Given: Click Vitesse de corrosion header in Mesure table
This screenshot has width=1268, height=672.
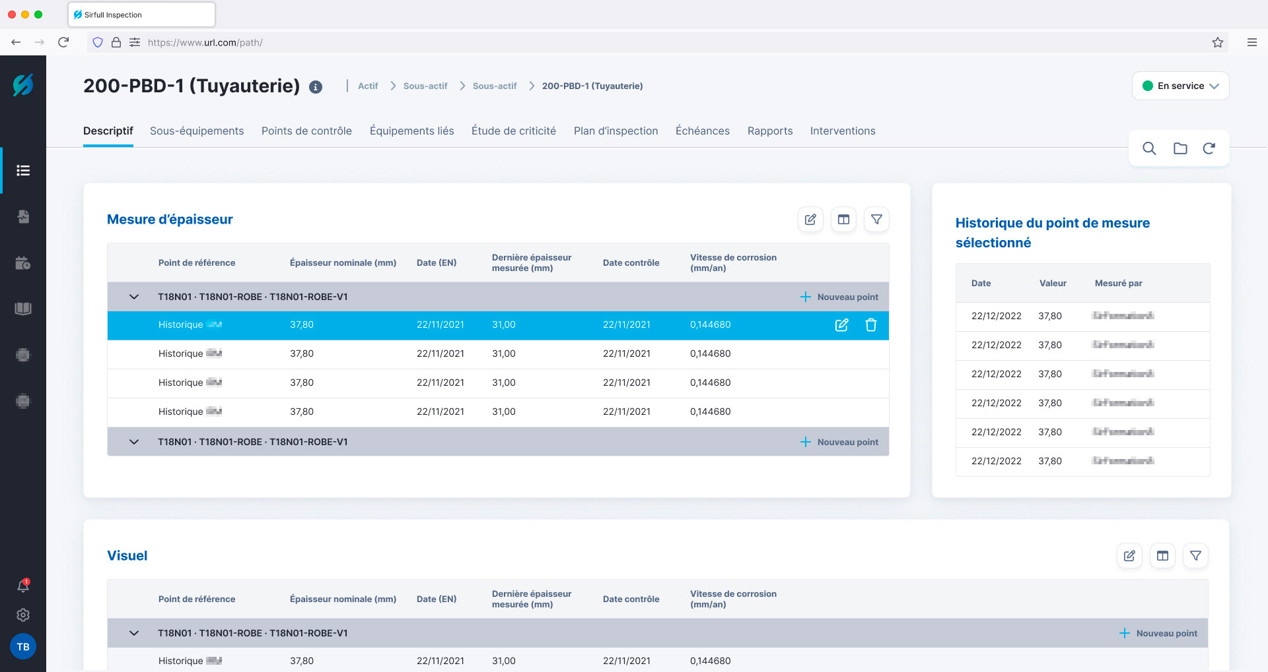Looking at the screenshot, I should (733, 262).
